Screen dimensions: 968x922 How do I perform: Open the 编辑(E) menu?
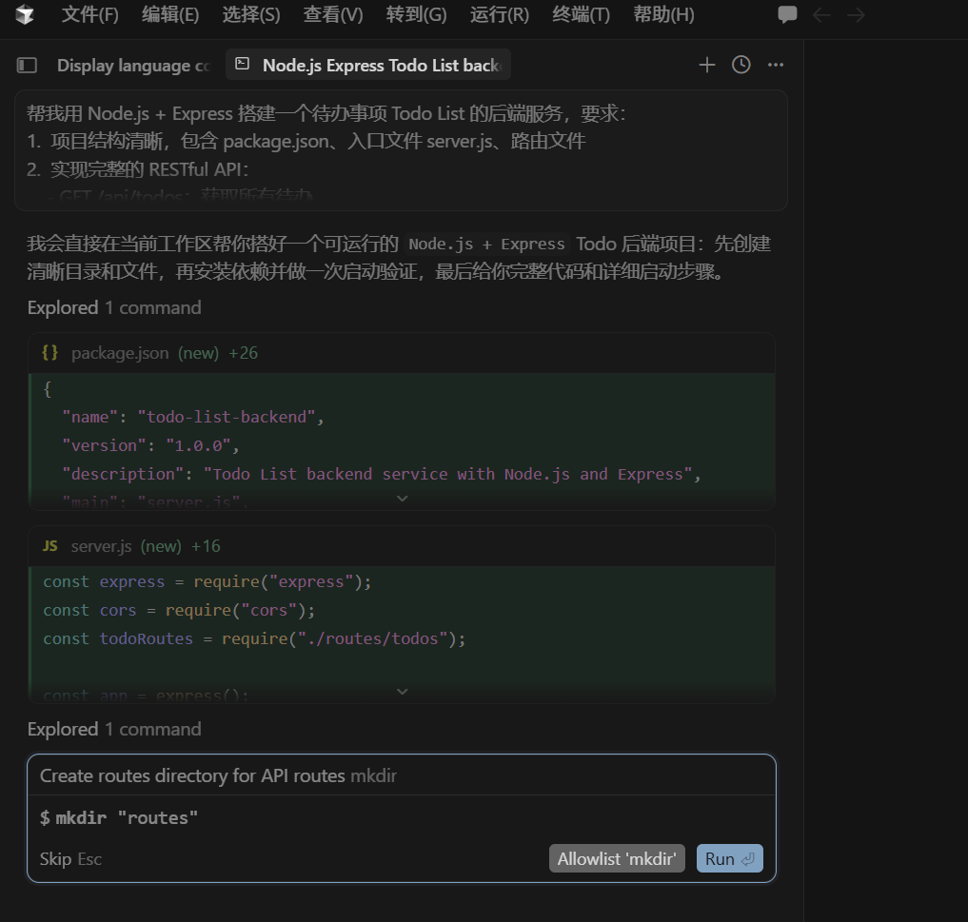click(170, 14)
